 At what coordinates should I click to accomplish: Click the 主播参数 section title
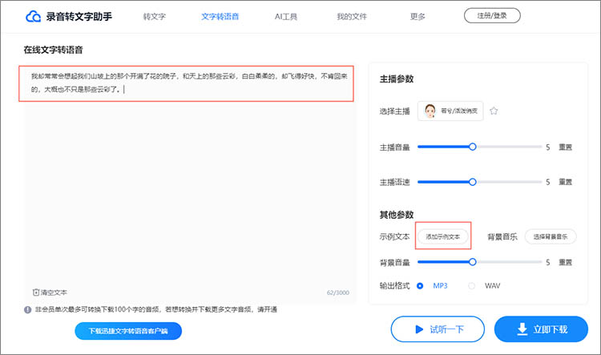397,79
